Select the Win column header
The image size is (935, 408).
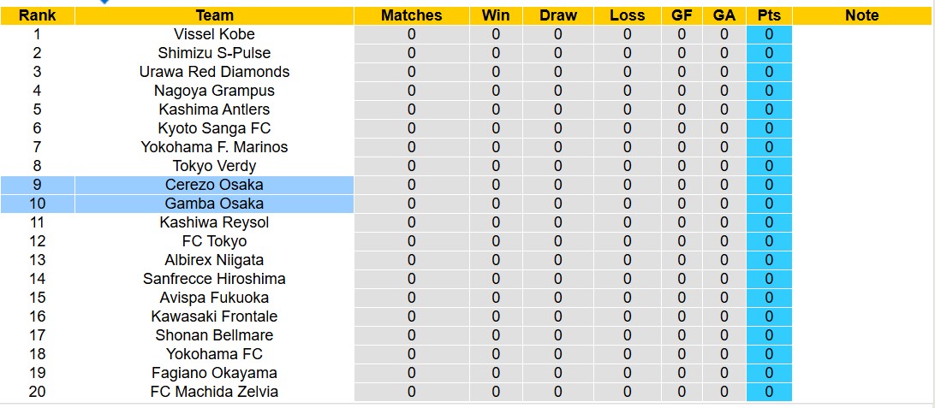[495, 15]
